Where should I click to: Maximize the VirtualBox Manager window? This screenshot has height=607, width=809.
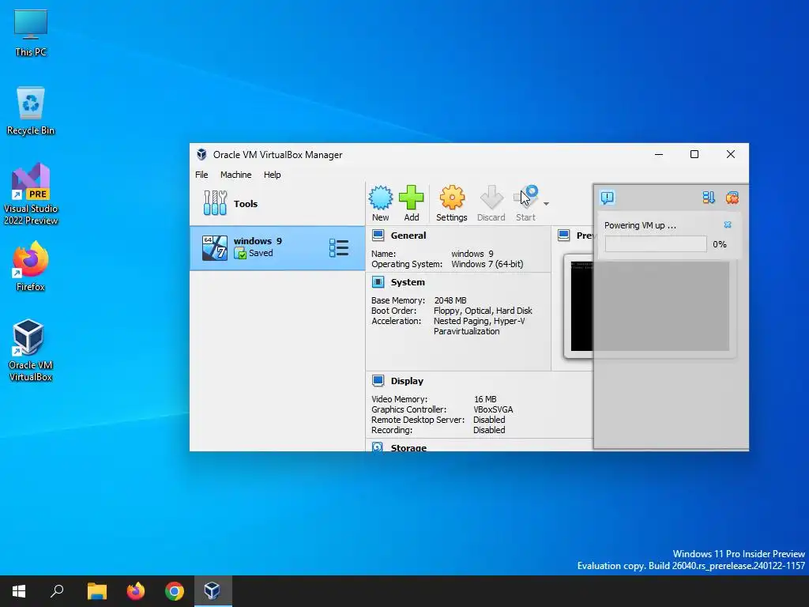(x=694, y=154)
